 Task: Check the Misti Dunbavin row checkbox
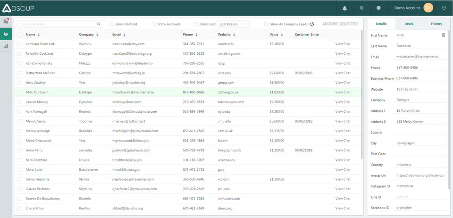19,92
